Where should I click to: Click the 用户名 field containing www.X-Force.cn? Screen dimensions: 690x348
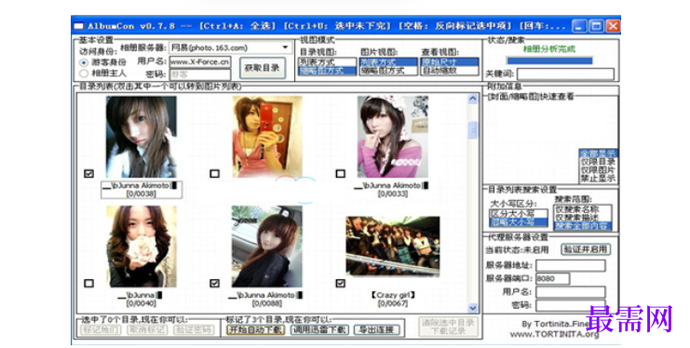(x=200, y=62)
